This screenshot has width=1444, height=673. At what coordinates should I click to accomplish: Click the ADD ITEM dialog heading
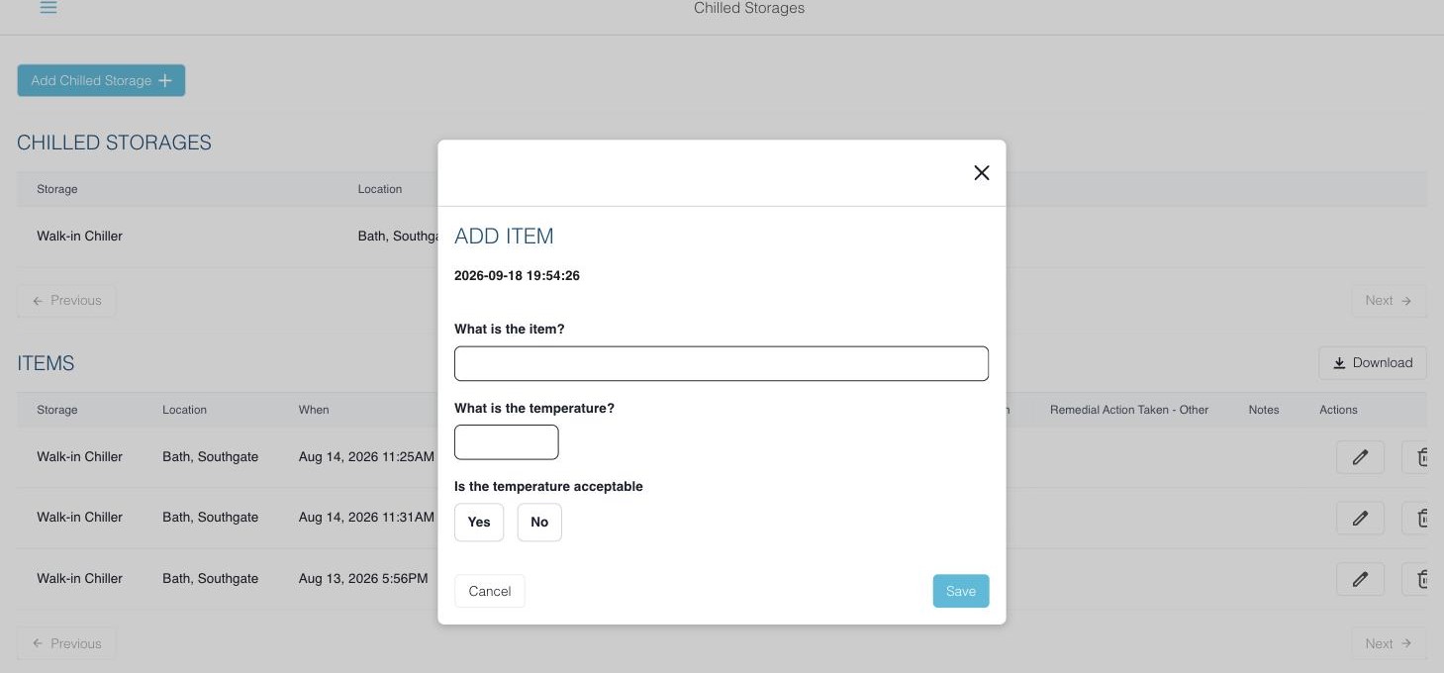(504, 236)
